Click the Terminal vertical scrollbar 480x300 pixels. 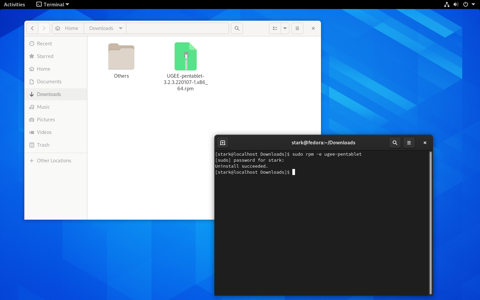pos(431,223)
